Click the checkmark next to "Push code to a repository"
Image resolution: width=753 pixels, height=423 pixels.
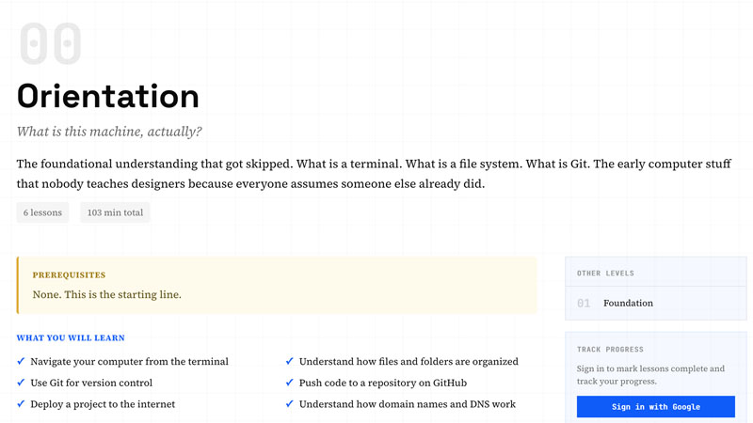click(x=290, y=383)
